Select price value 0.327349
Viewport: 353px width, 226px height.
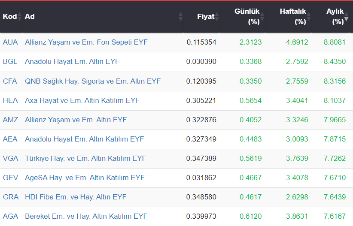pos(201,139)
